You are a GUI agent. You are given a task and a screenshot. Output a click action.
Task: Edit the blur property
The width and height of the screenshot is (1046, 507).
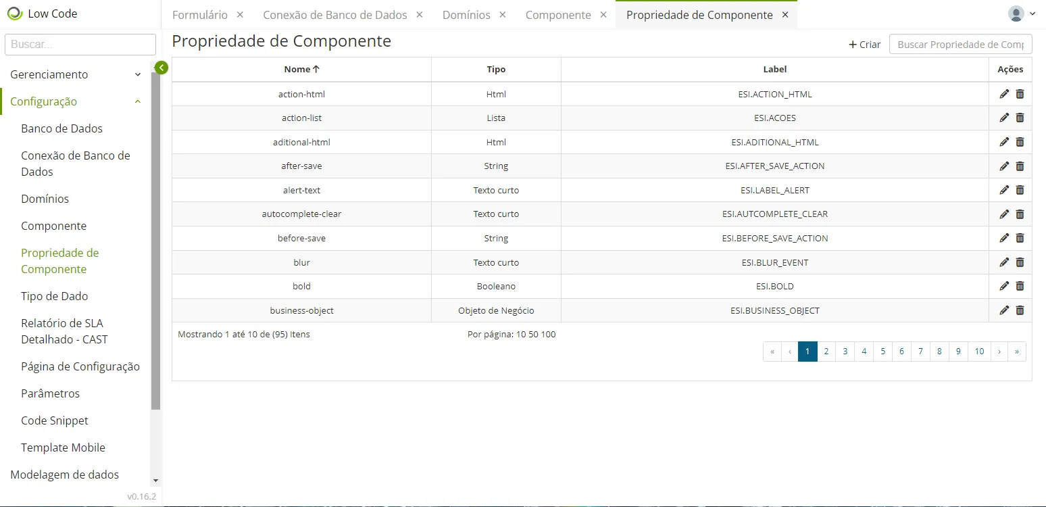[x=1004, y=262]
